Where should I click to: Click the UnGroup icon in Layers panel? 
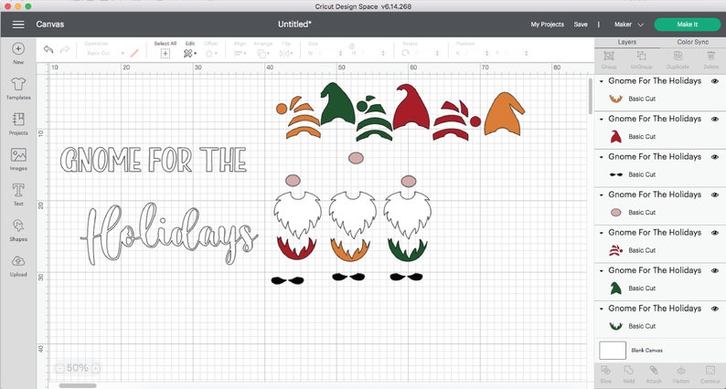point(641,56)
